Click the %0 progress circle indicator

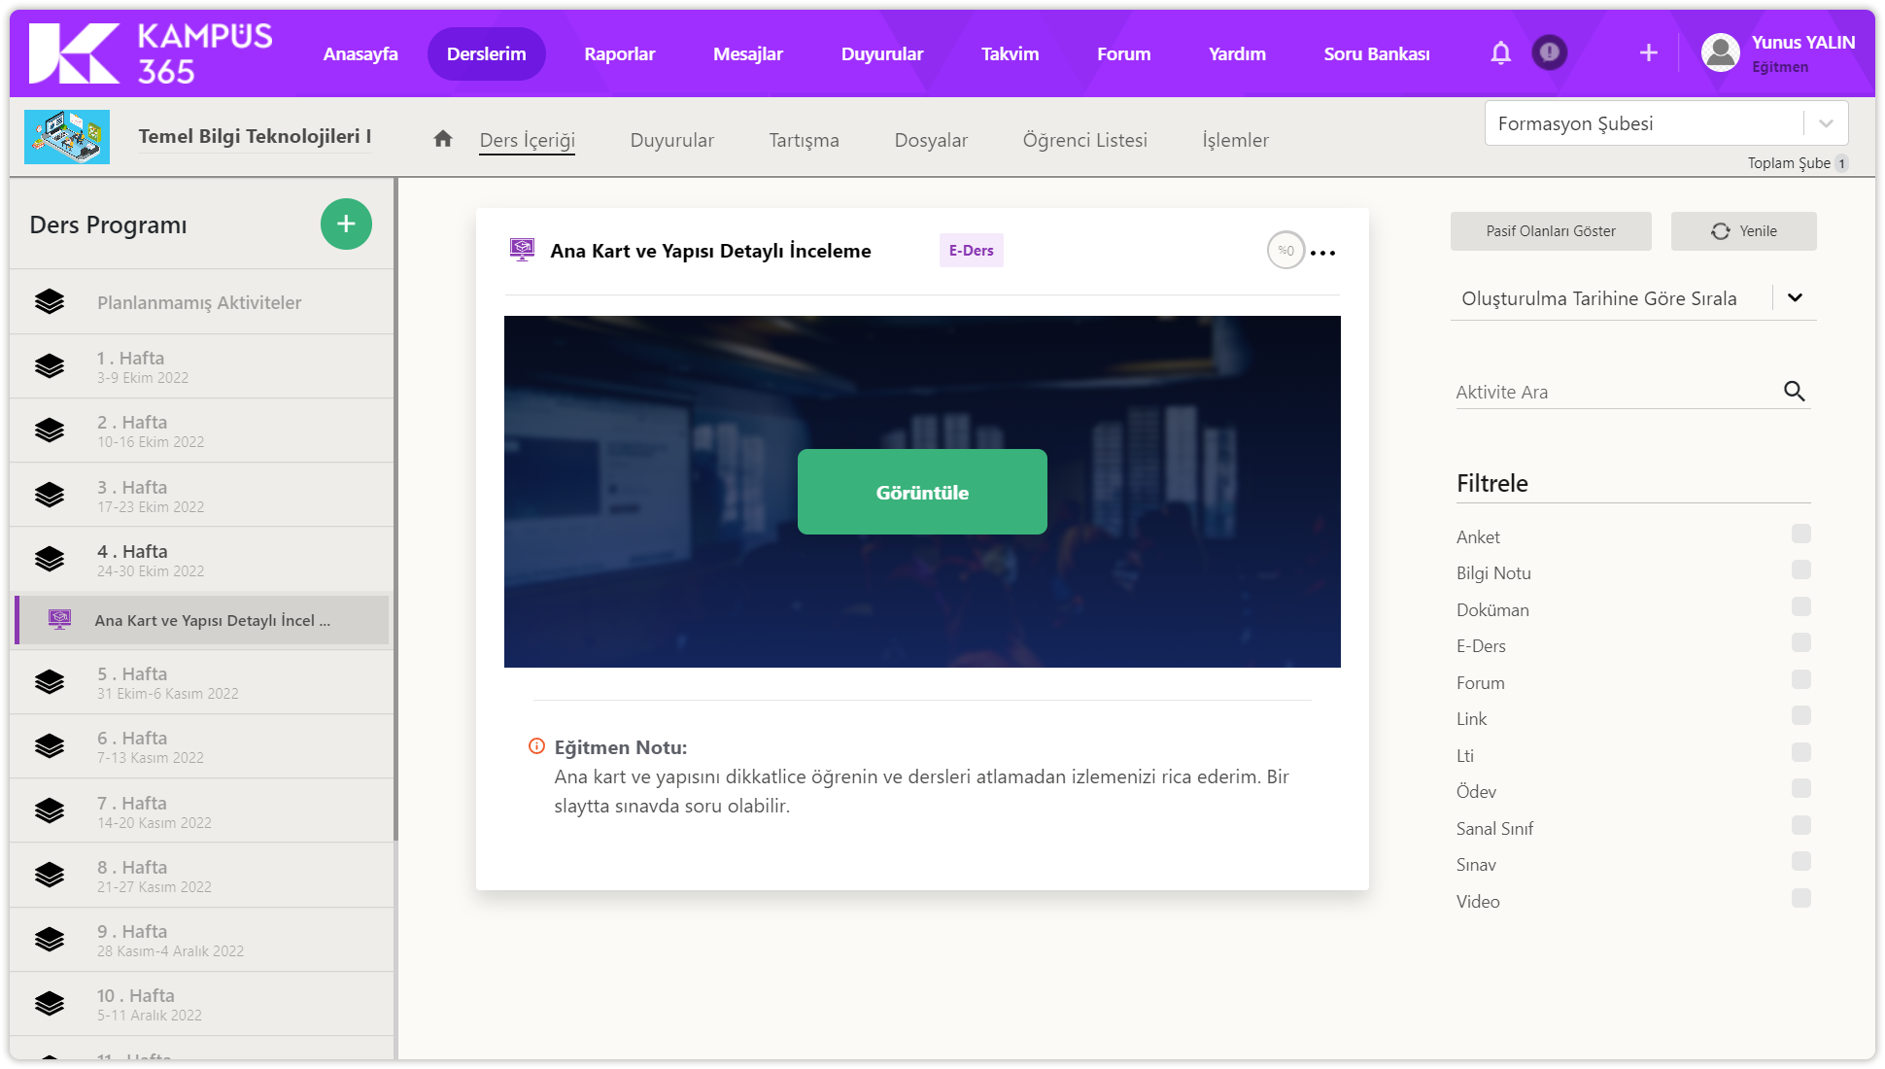1285,251
